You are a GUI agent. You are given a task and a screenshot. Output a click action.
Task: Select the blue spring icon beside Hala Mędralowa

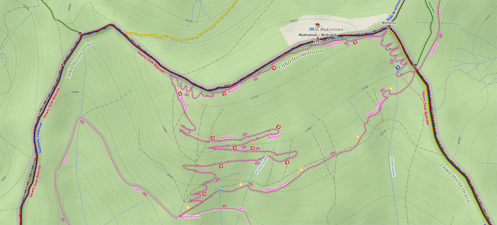pos(312,29)
